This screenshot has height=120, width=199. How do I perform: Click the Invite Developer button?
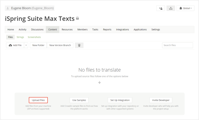161,100
